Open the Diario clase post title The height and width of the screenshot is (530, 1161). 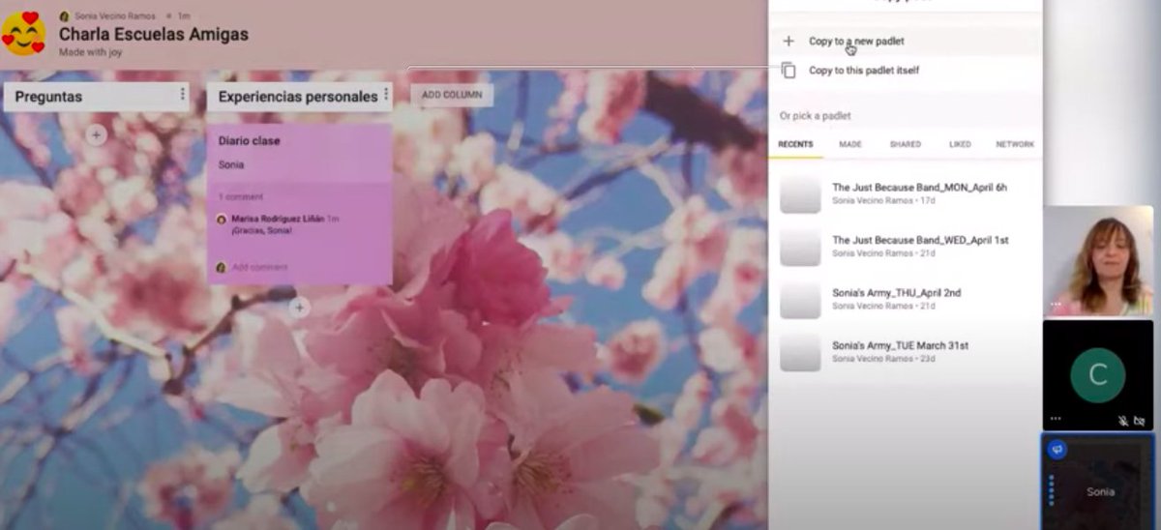pyautogui.click(x=249, y=140)
